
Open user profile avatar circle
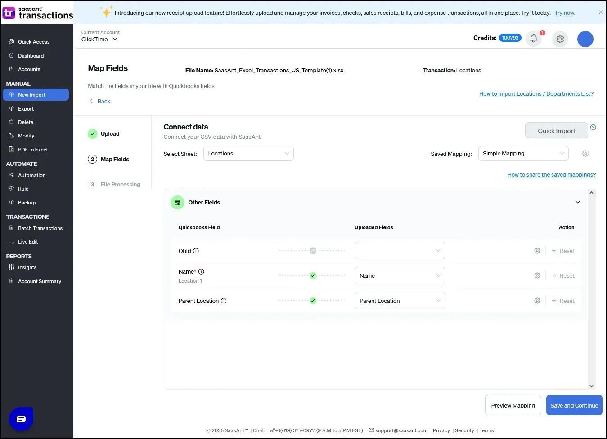click(585, 39)
